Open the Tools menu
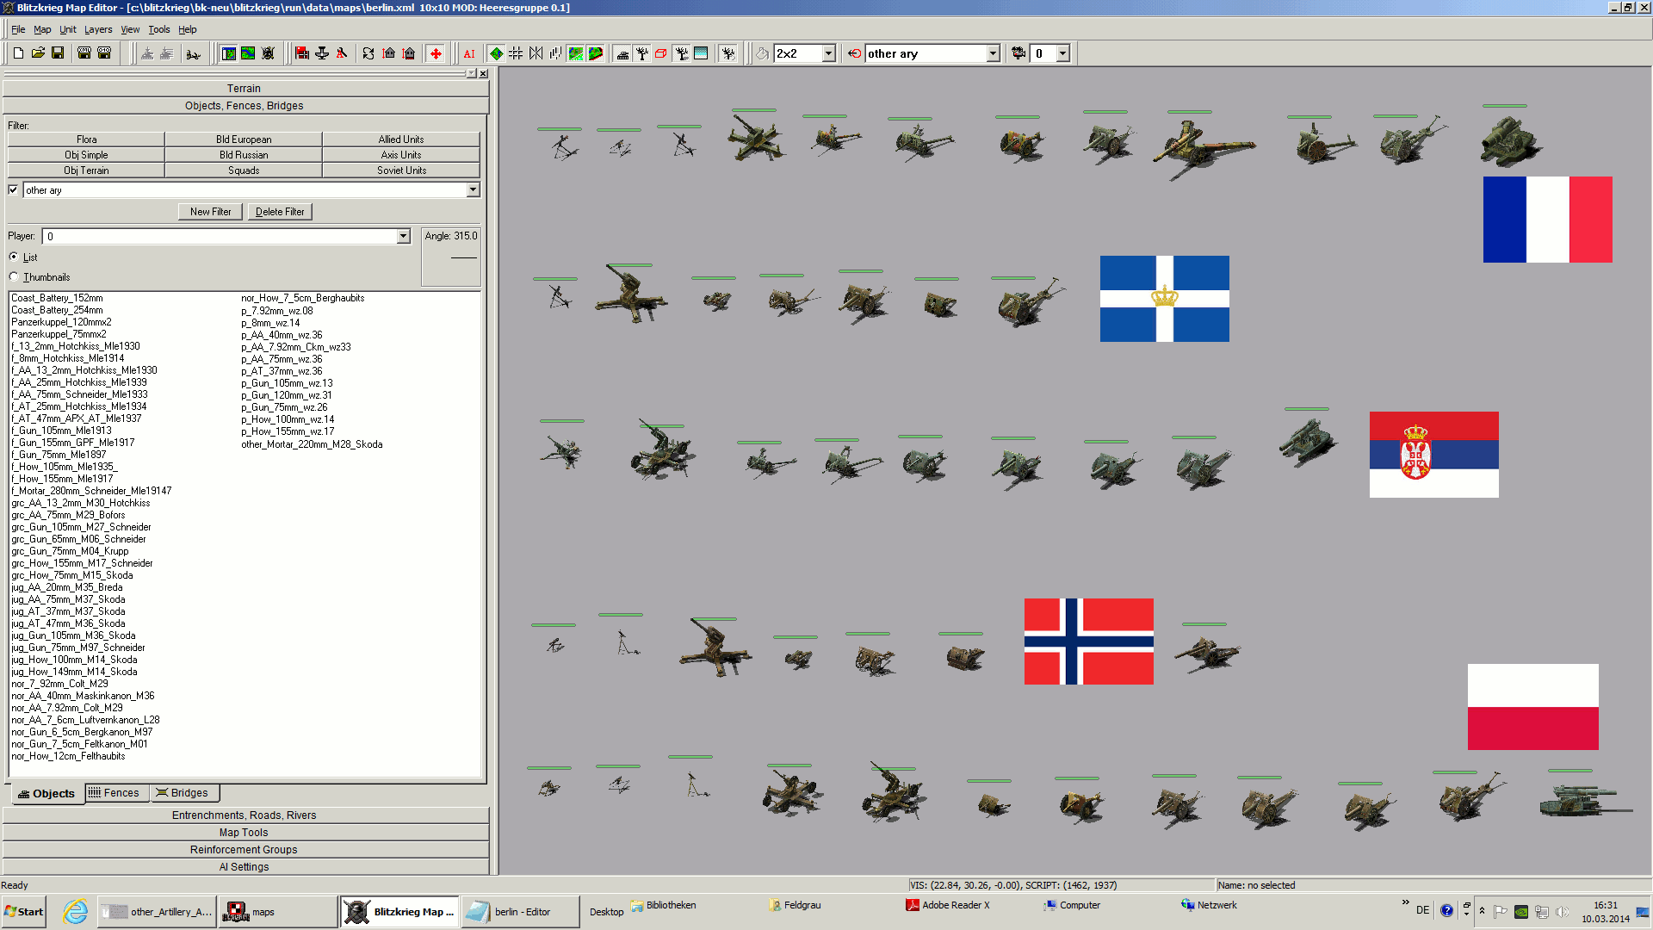Viewport: 1653px width, 930px height. click(159, 29)
